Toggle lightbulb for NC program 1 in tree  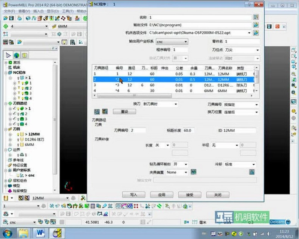pyautogui.click(x=18, y=78)
